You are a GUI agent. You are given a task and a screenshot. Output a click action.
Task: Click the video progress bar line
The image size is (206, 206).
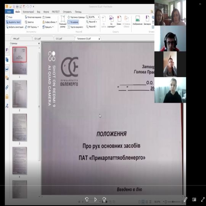tap(103, 185)
